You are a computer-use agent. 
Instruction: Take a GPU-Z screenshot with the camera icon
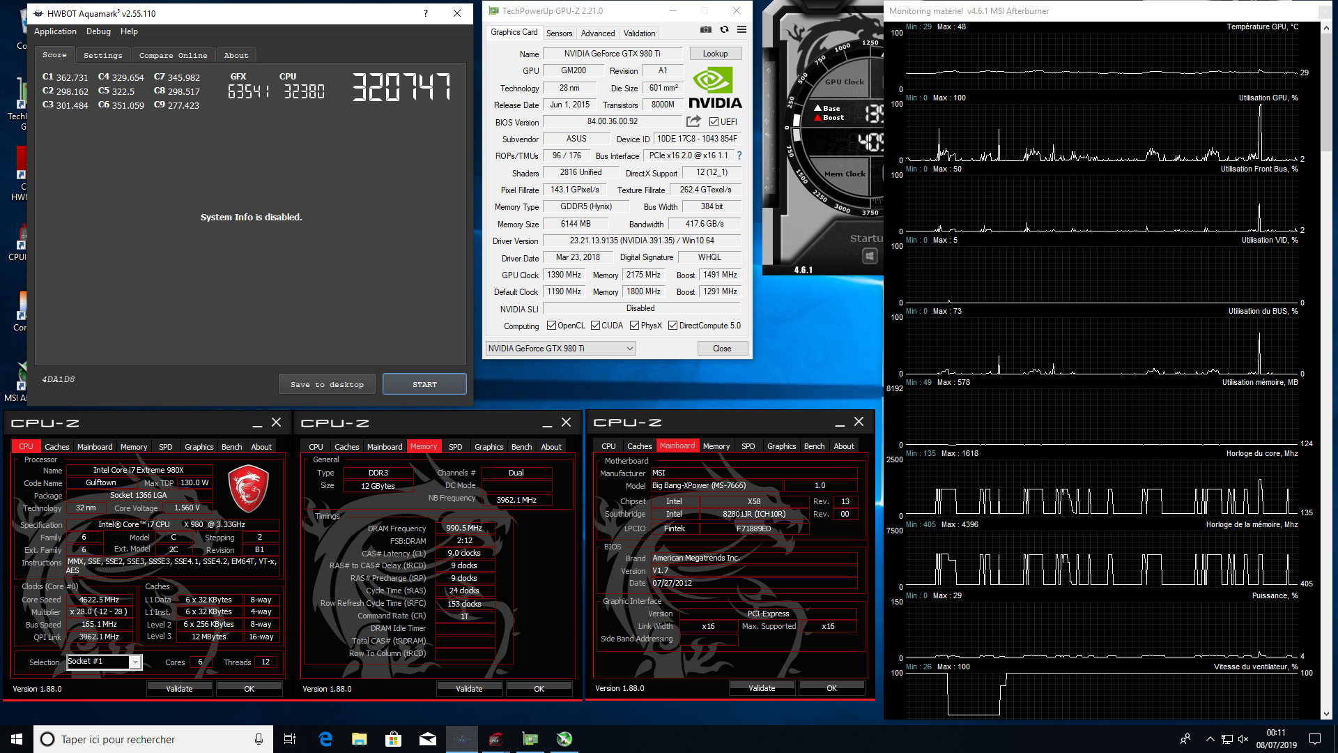click(706, 29)
